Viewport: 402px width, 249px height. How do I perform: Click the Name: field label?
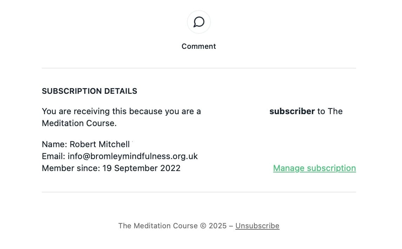(x=54, y=144)
